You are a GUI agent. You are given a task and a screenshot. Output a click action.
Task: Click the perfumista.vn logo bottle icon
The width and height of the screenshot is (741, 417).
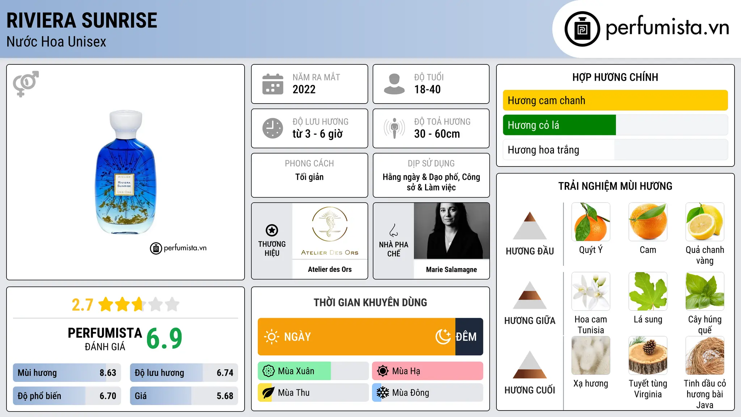582,29
